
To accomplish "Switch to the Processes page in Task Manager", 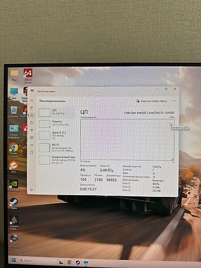I will [32, 108].
